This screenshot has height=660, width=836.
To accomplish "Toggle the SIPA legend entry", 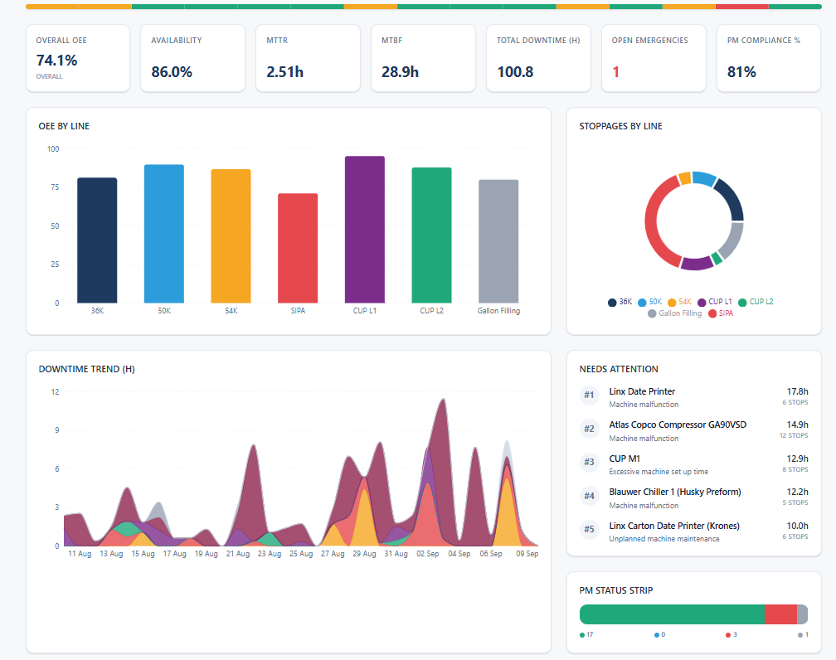I will point(720,313).
